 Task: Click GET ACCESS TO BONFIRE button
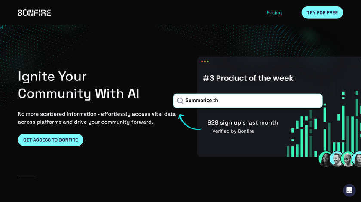pyautogui.click(x=51, y=140)
